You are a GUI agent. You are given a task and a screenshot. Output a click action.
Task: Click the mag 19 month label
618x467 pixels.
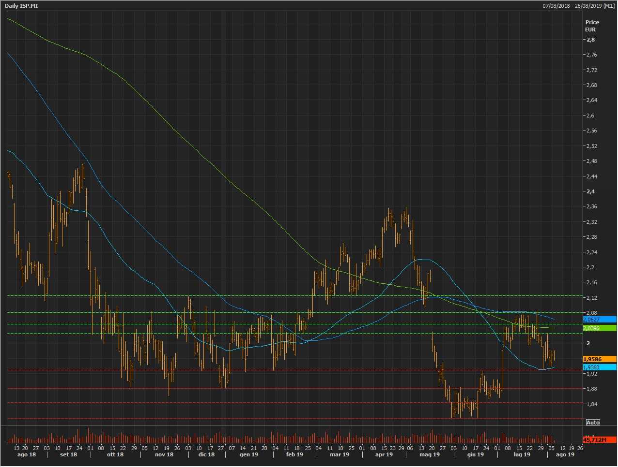coord(430,454)
